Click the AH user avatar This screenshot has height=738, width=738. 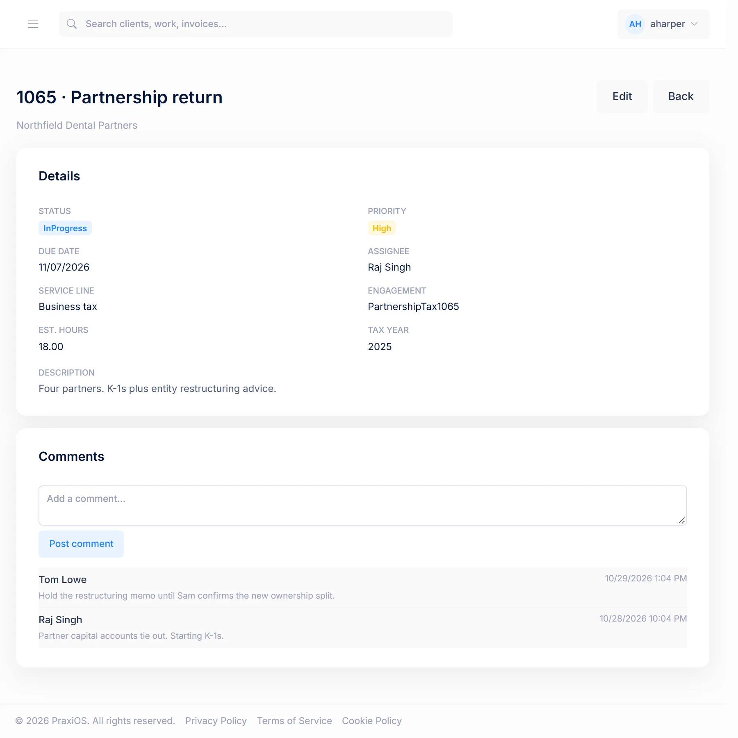click(x=635, y=24)
